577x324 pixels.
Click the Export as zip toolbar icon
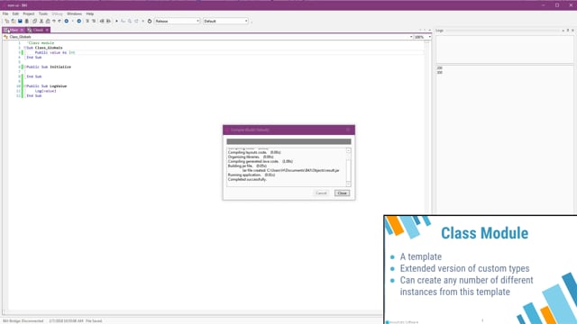point(26,22)
